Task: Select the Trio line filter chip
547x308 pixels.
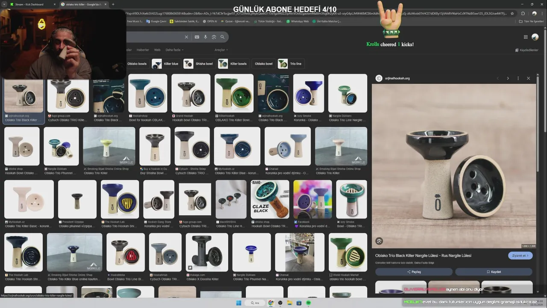Action: (x=291, y=64)
